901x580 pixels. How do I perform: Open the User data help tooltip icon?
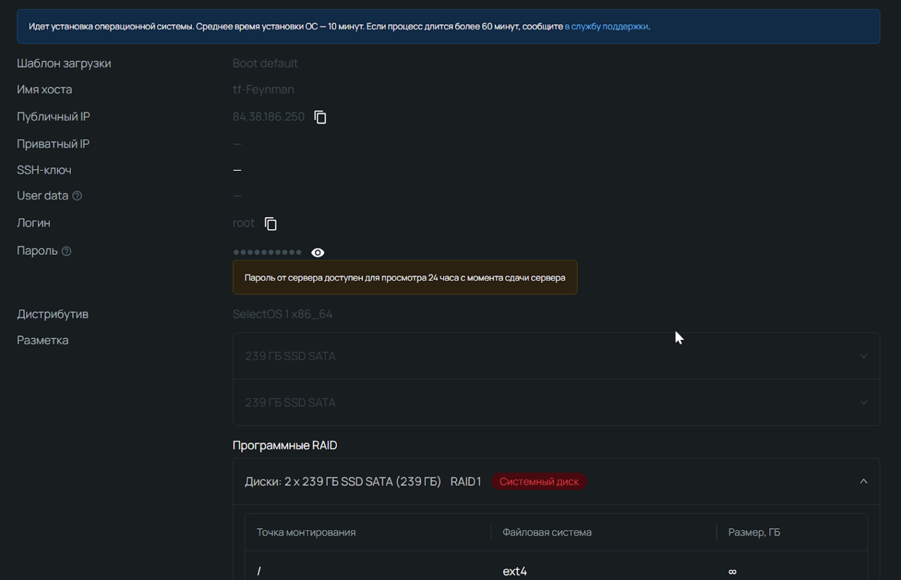[77, 196]
